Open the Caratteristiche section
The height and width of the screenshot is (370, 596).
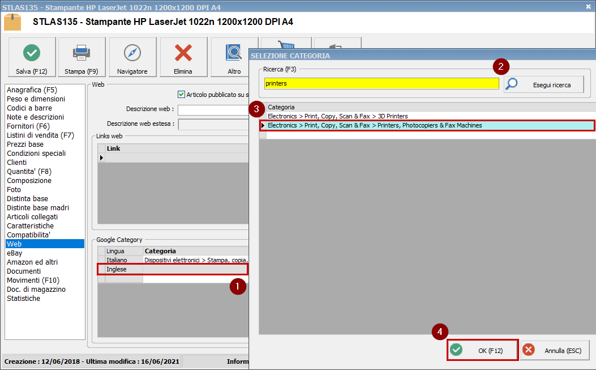pyautogui.click(x=30, y=226)
